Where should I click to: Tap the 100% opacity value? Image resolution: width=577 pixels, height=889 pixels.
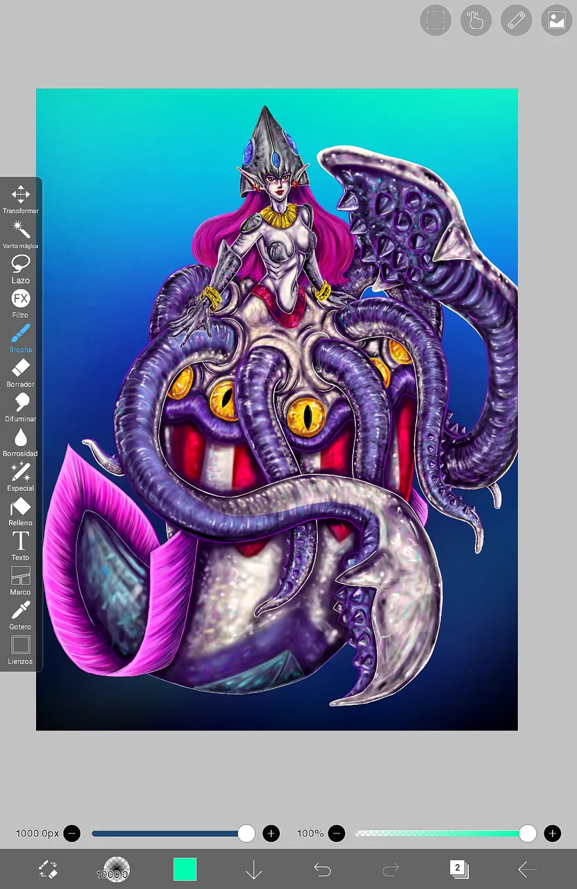click(x=310, y=833)
